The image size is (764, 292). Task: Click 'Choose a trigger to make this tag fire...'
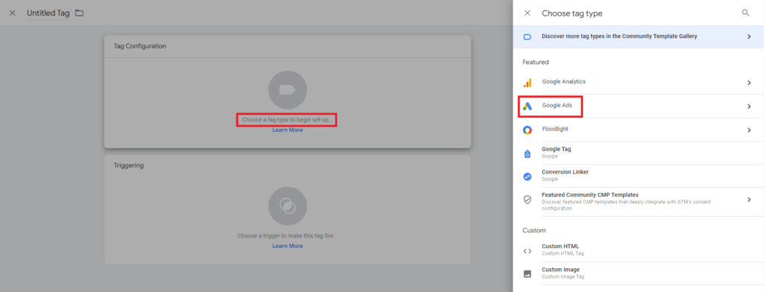pyautogui.click(x=287, y=235)
